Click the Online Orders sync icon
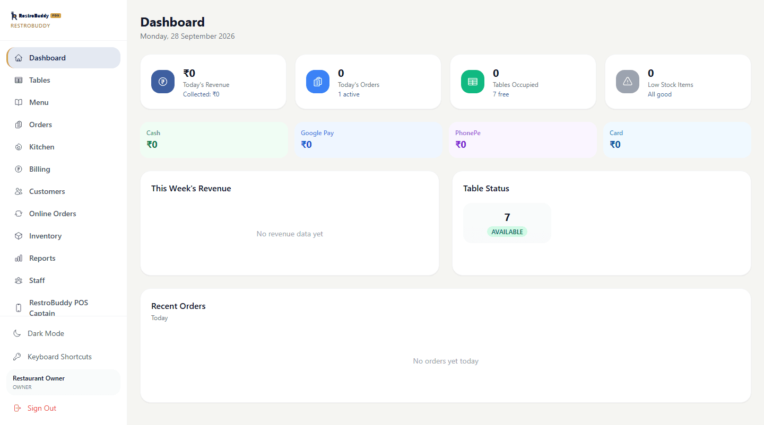Viewport: 764px width, 425px height. pyautogui.click(x=19, y=214)
